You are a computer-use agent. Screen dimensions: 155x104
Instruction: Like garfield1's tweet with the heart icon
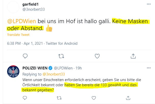pyautogui.click(x=97, y=56)
